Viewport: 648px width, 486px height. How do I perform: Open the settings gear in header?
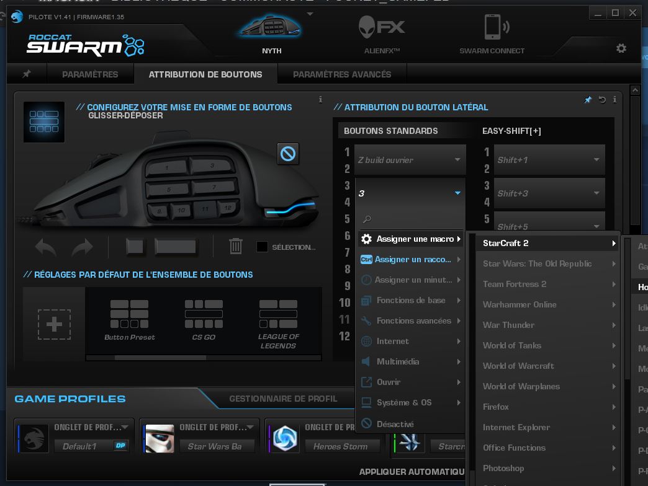(621, 48)
